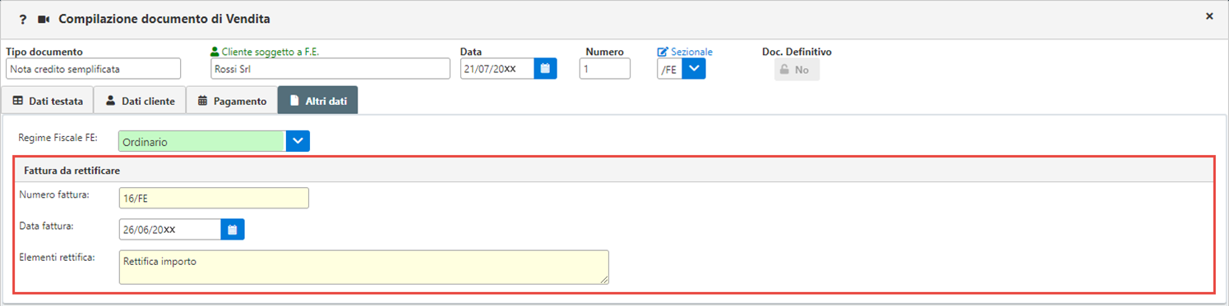Click the Tipo documento field
This screenshot has width=1229, height=306.
pyautogui.click(x=93, y=69)
